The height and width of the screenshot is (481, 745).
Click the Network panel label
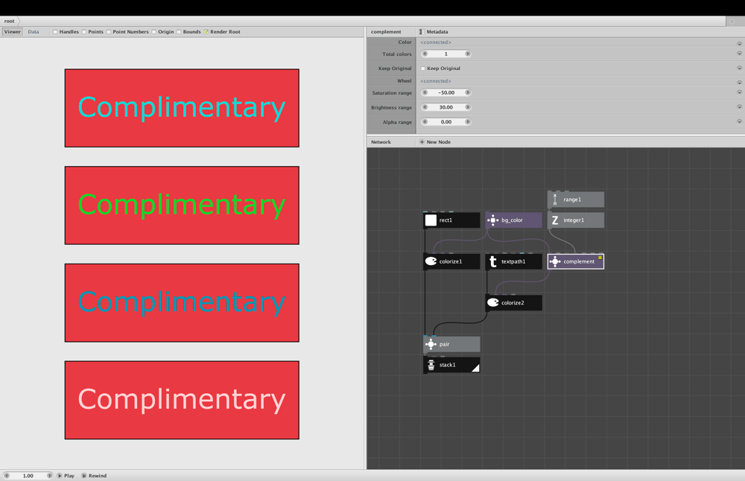coord(381,142)
